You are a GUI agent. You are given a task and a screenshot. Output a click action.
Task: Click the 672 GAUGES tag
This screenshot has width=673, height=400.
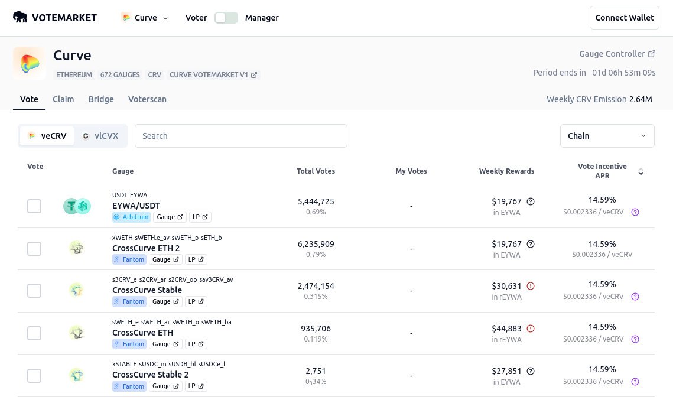(120, 74)
